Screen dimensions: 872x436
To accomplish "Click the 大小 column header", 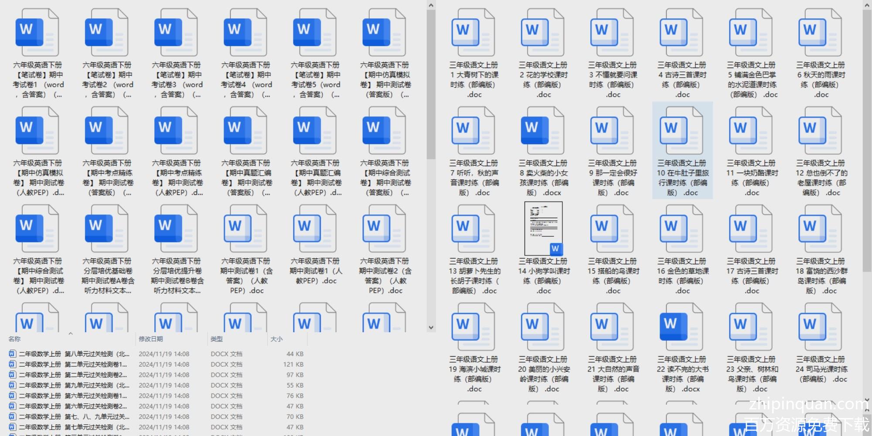I will point(276,339).
